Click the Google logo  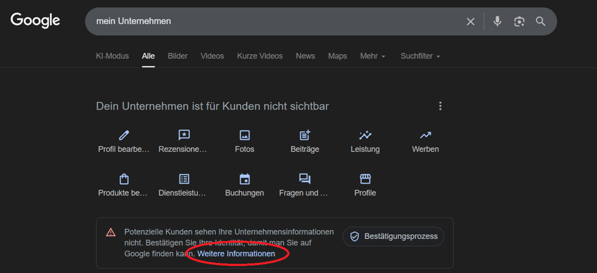coord(35,20)
